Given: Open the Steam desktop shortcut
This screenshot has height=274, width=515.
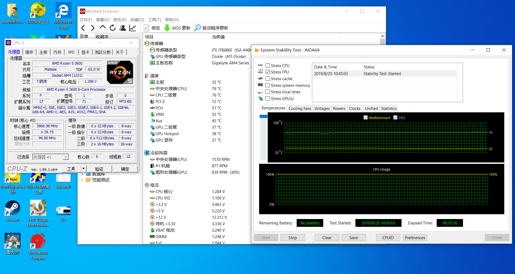Looking at the screenshot, I should click(13, 211).
